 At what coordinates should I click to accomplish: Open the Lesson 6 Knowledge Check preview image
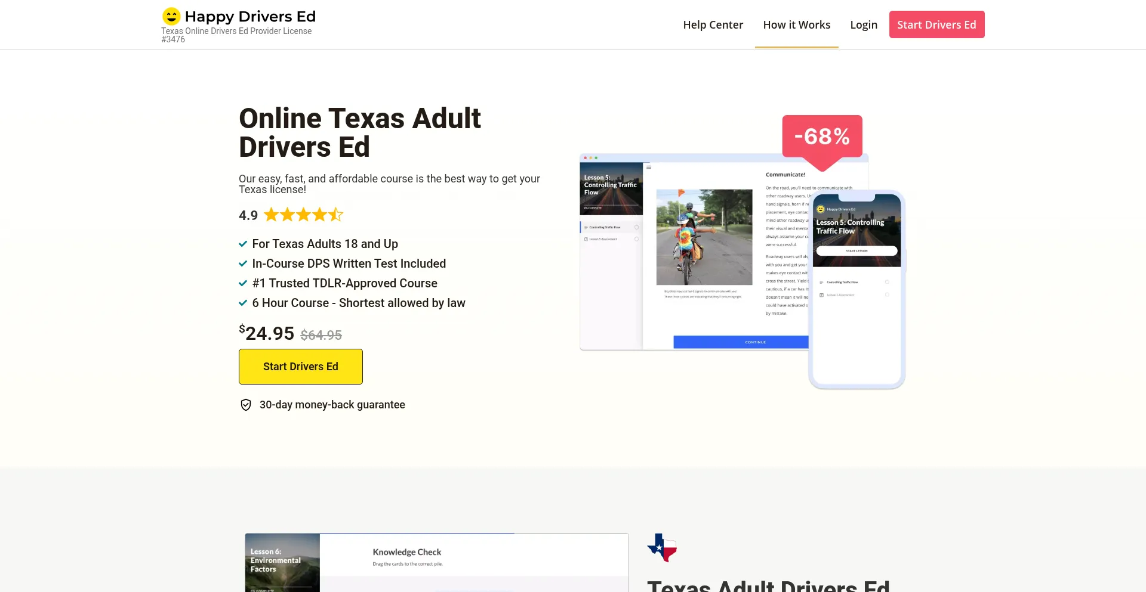click(x=436, y=562)
